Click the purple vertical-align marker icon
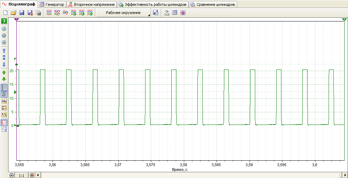 coord(182,13)
